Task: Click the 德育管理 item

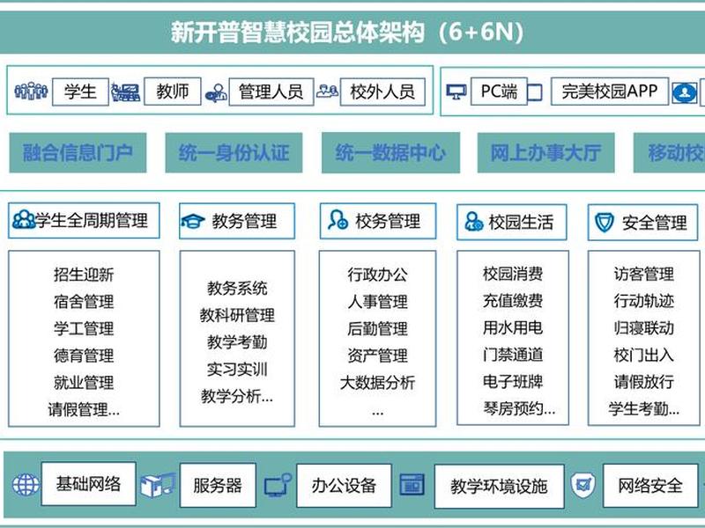Action: point(84,356)
